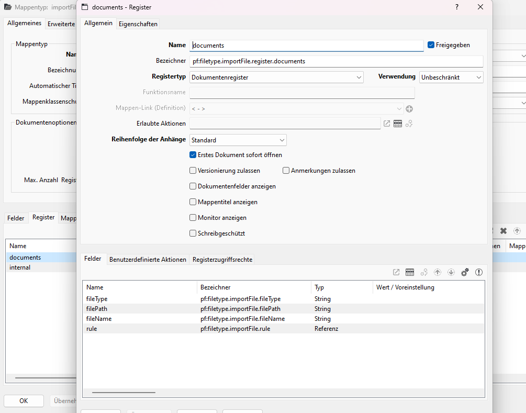Screen dimensions: 526x413
Task: Open help with question mark in title bar
Action: (457, 7)
